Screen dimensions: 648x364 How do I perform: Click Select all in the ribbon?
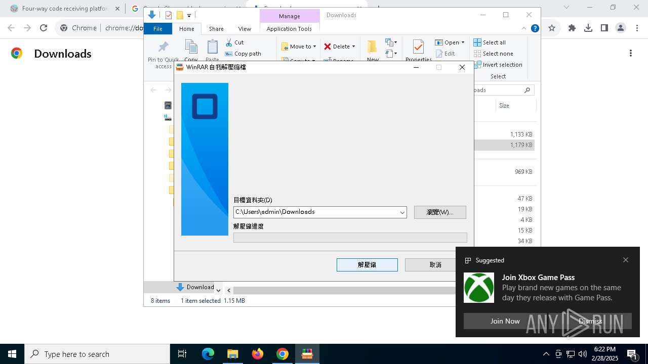click(490, 42)
